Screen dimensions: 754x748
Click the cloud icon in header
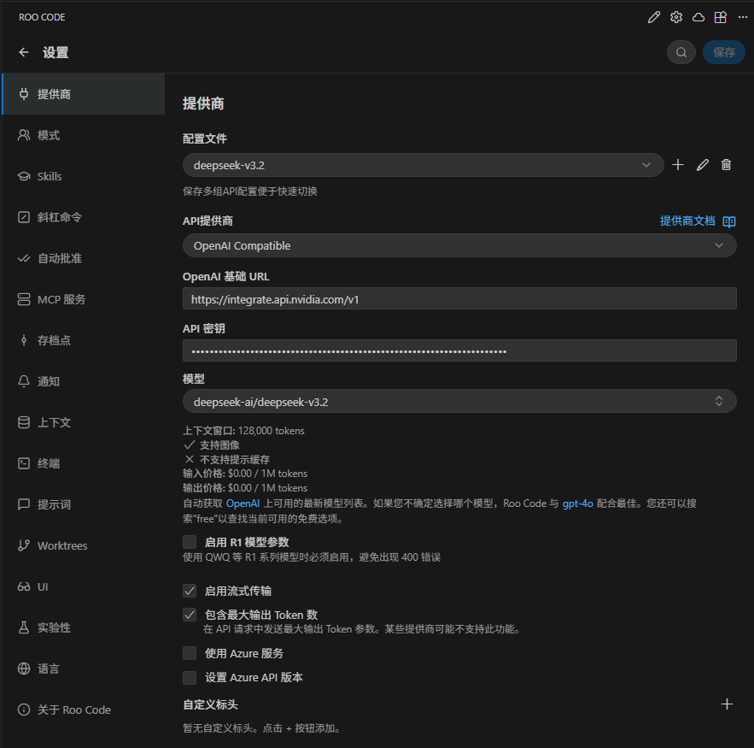698,17
